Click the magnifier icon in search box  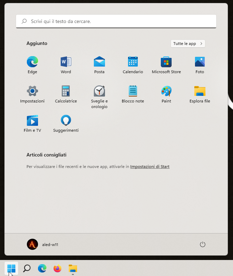[x=24, y=21]
